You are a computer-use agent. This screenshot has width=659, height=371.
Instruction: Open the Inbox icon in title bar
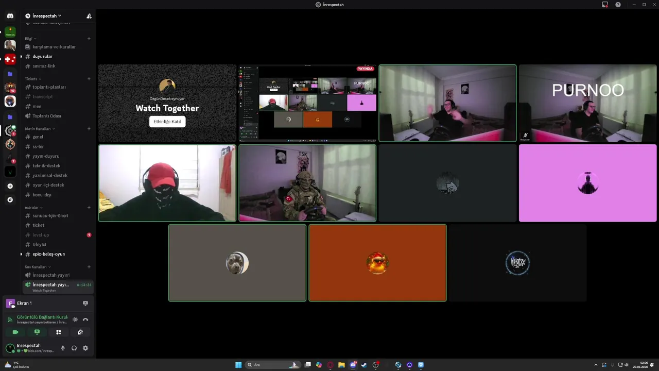(605, 5)
